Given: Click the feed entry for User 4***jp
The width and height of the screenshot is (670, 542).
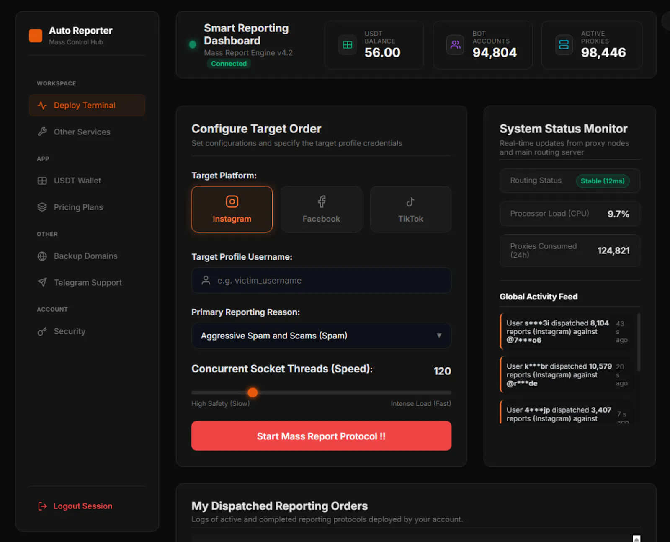Looking at the screenshot, I should pos(567,412).
